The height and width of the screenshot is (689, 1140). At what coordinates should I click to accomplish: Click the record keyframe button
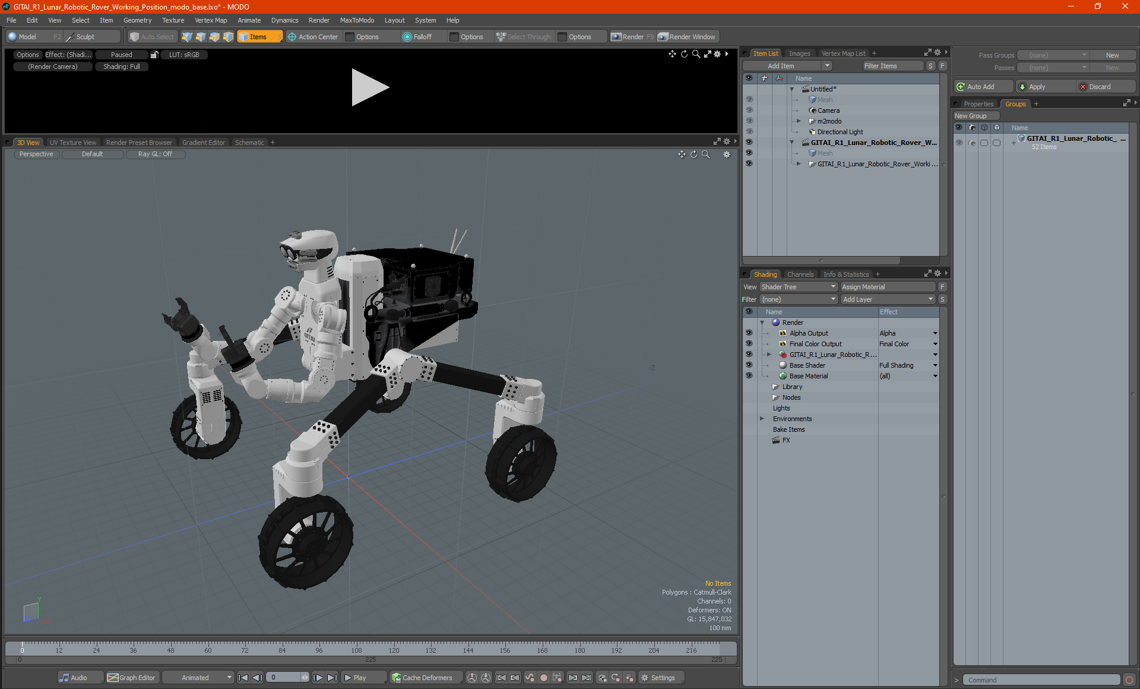[543, 678]
